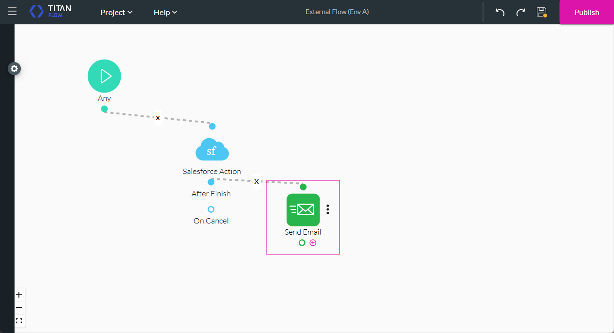Open the hamburger menu
The image size is (614, 333).
[12, 12]
